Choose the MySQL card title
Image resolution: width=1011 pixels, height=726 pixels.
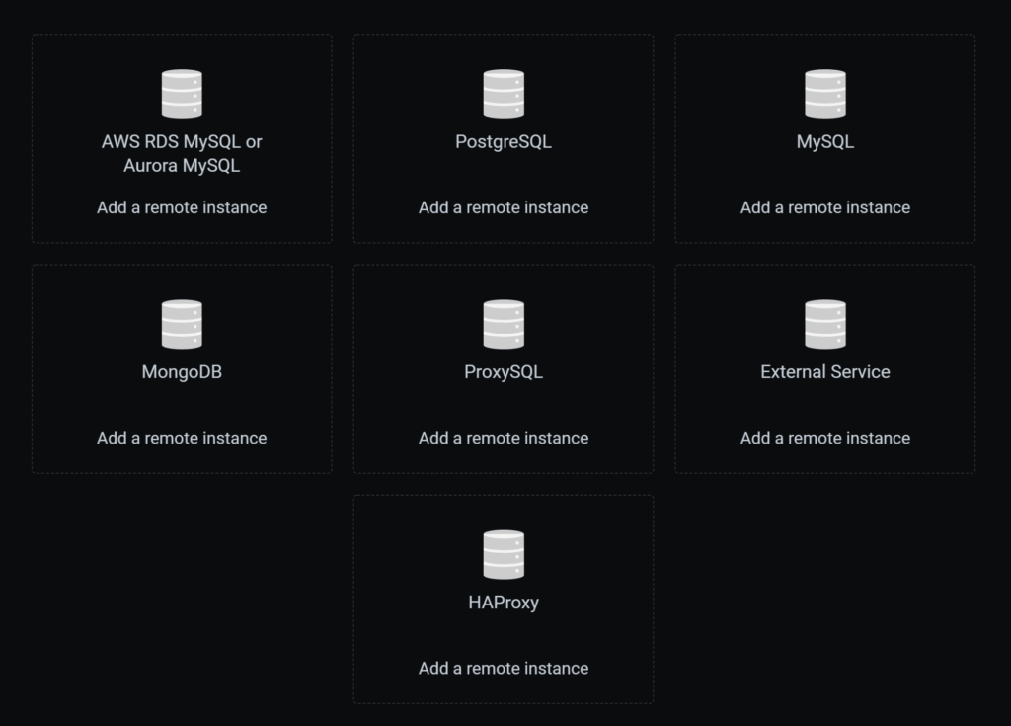click(x=825, y=142)
